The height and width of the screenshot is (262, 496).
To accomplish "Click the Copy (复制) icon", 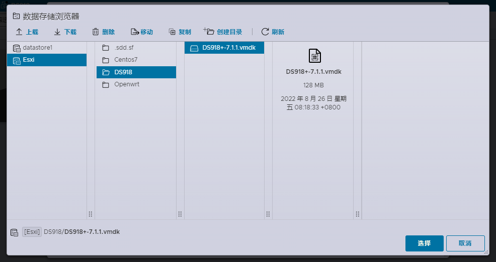I will click(172, 32).
